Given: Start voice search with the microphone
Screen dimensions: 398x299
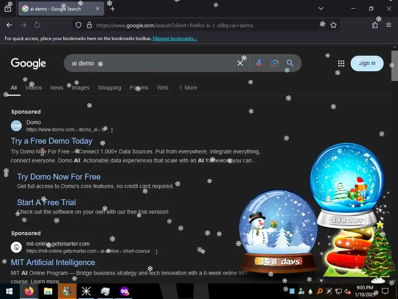Looking at the screenshot, I should click(259, 63).
